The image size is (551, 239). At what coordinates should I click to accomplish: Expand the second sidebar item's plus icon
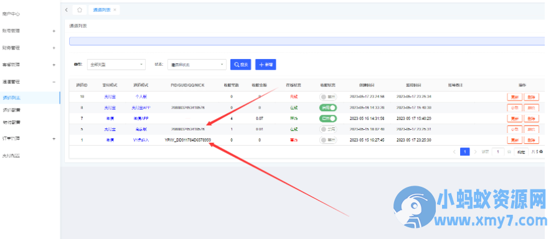pyautogui.click(x=54, y=31)
